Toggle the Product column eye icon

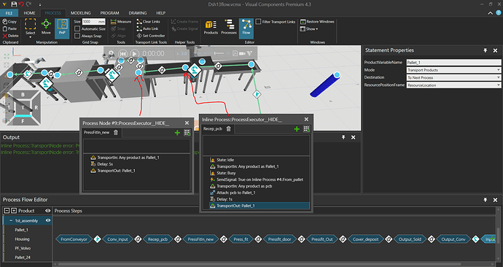[x=48, y=211]
